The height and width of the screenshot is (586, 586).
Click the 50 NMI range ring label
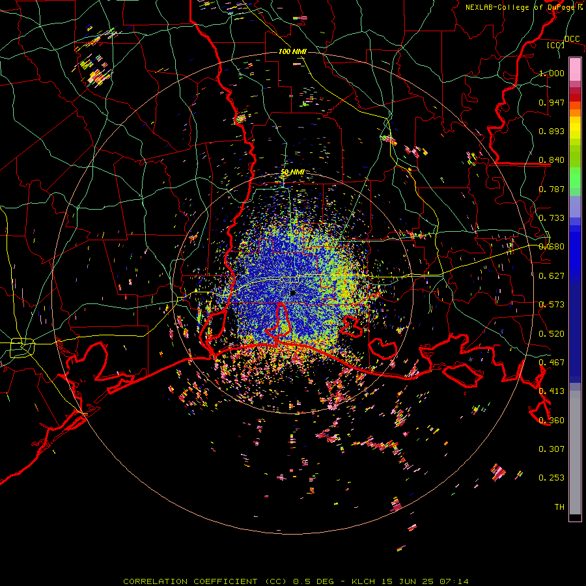tap(292, 173)
